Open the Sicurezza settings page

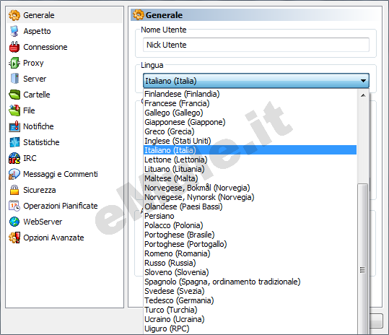(x=40, y=190)
